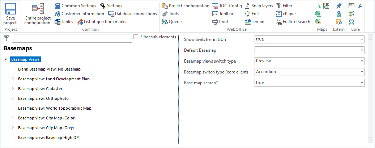Select Basemap view: Cadaster row
The image size is (375, 148).
(x=40, y=89)
